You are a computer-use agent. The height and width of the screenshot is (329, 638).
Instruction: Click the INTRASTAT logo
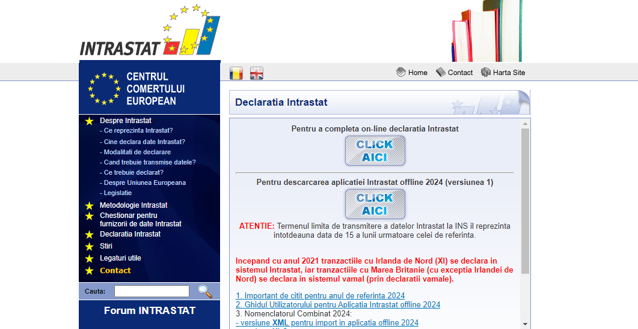[x=150, y=31]
